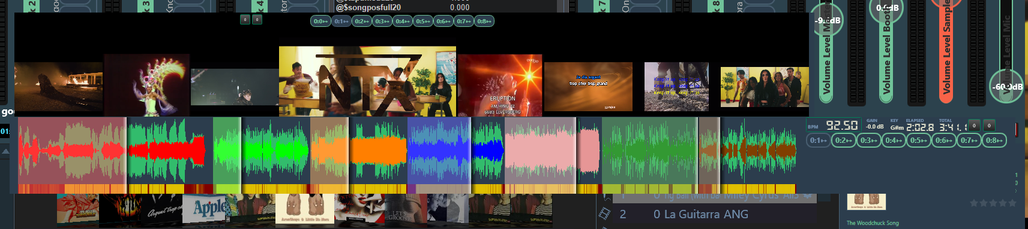Jump to cue point 0:1 in top row
1028x229 pixels.
click(341, 22)
